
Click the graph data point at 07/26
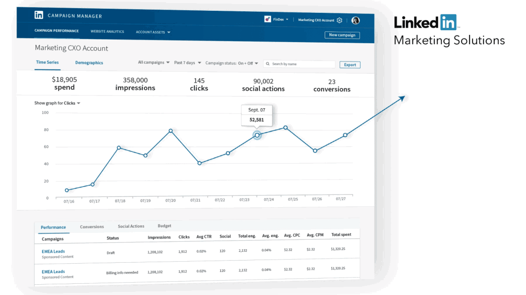pos(315,151)
